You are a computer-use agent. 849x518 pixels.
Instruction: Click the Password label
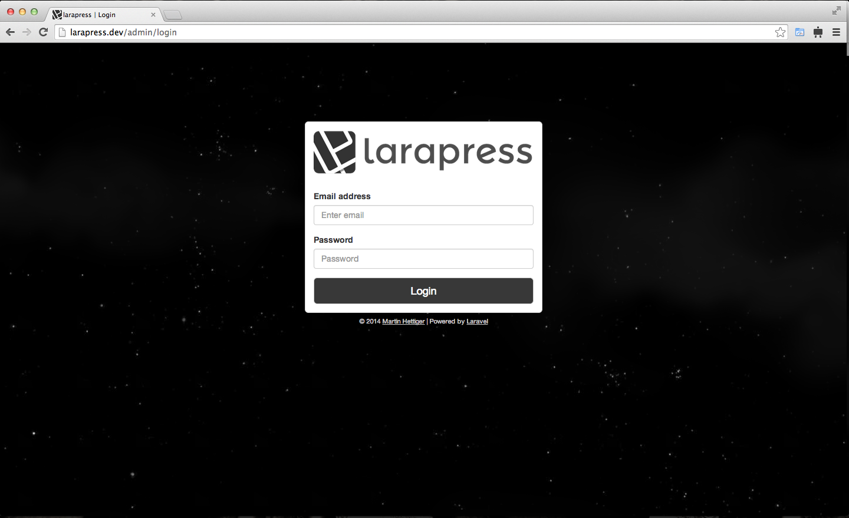pos(333,240)
